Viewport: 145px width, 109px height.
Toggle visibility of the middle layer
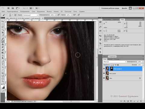point(104,74)
